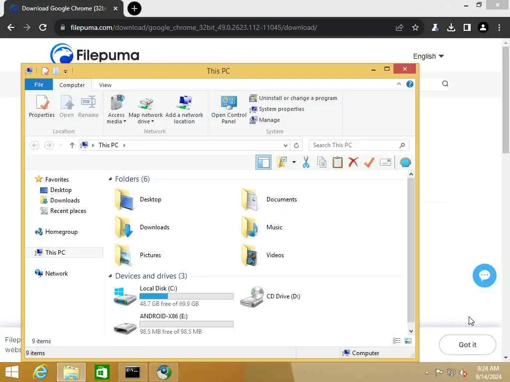
Task: Click the Cut scissors toolbar icon
Action: tap(306, 162)
